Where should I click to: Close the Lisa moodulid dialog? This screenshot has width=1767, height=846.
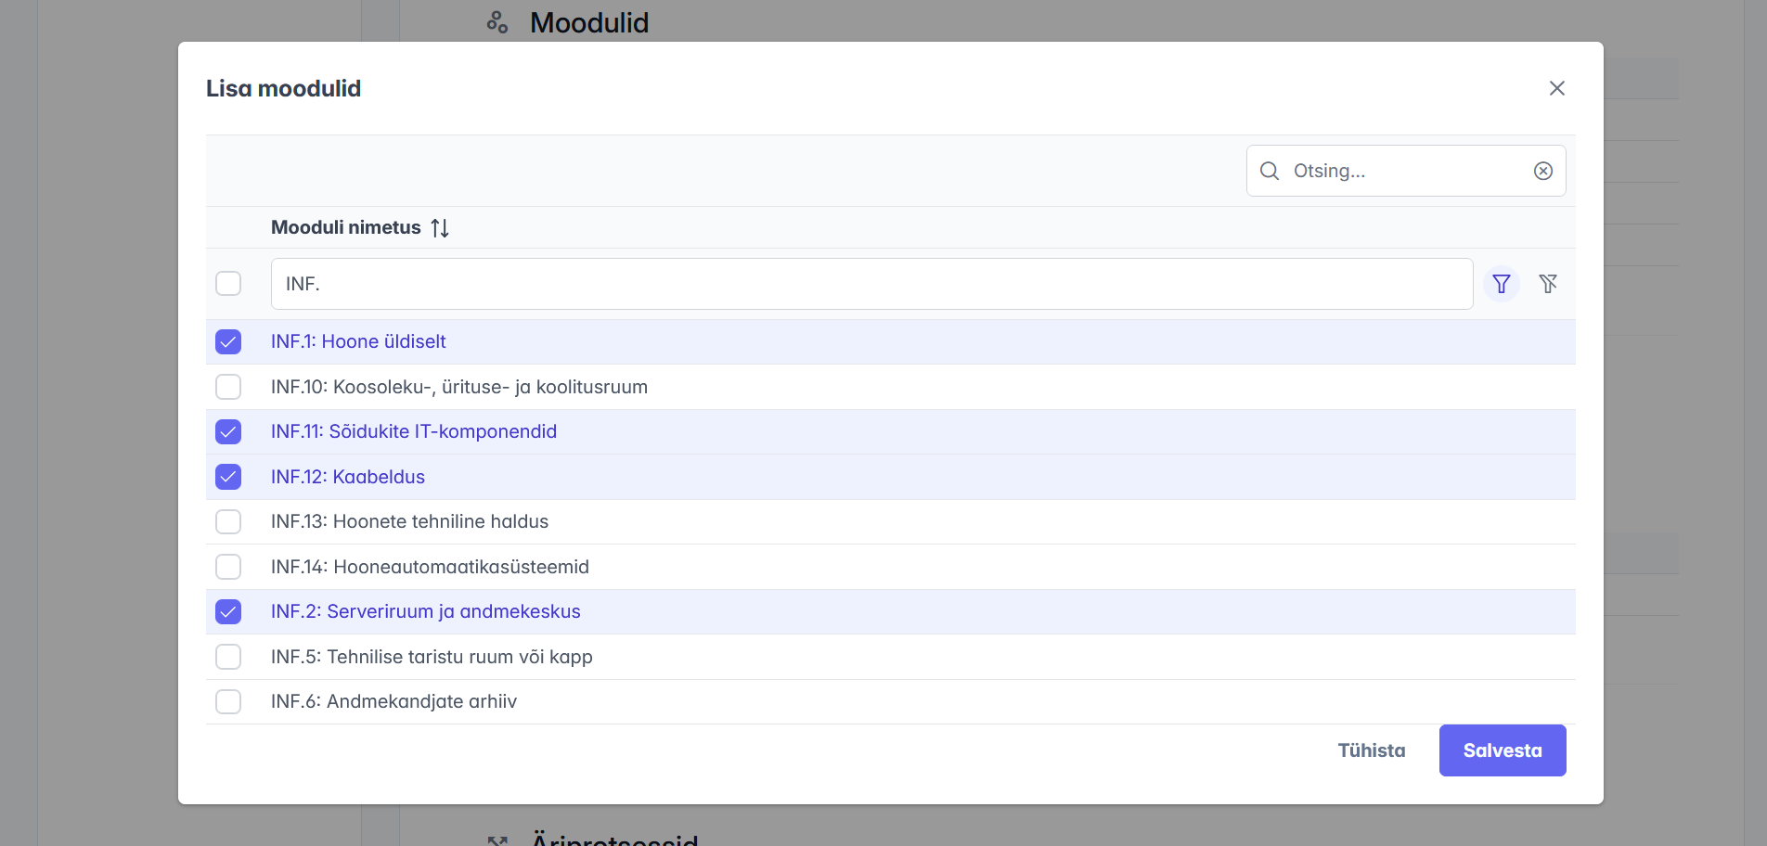1556,88
